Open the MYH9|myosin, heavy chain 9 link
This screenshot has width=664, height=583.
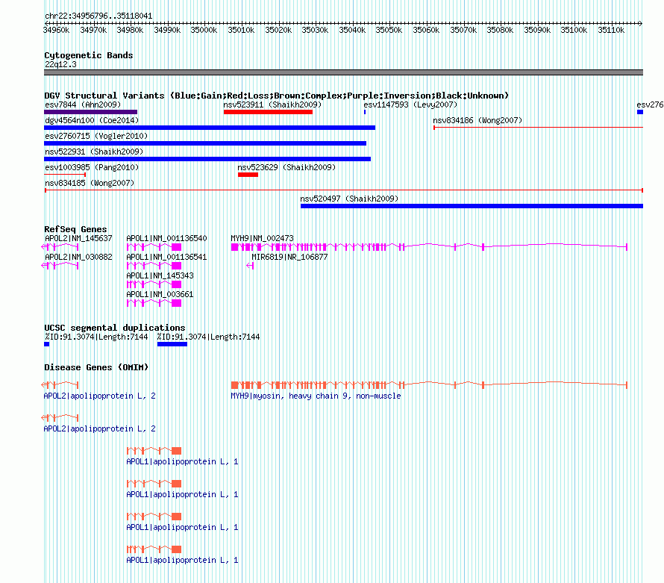click(x=316, y=396)
